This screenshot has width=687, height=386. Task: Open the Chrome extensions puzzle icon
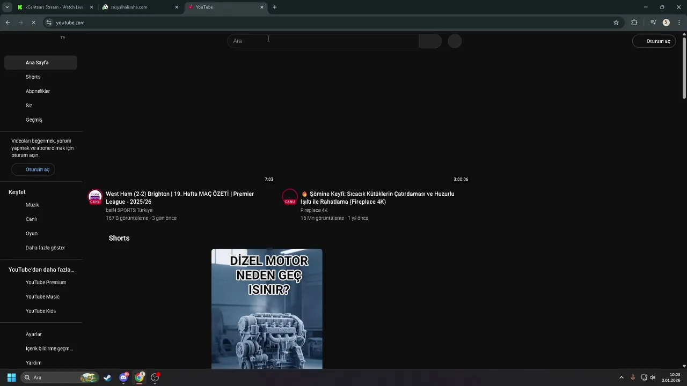click(x=634, y=23)
